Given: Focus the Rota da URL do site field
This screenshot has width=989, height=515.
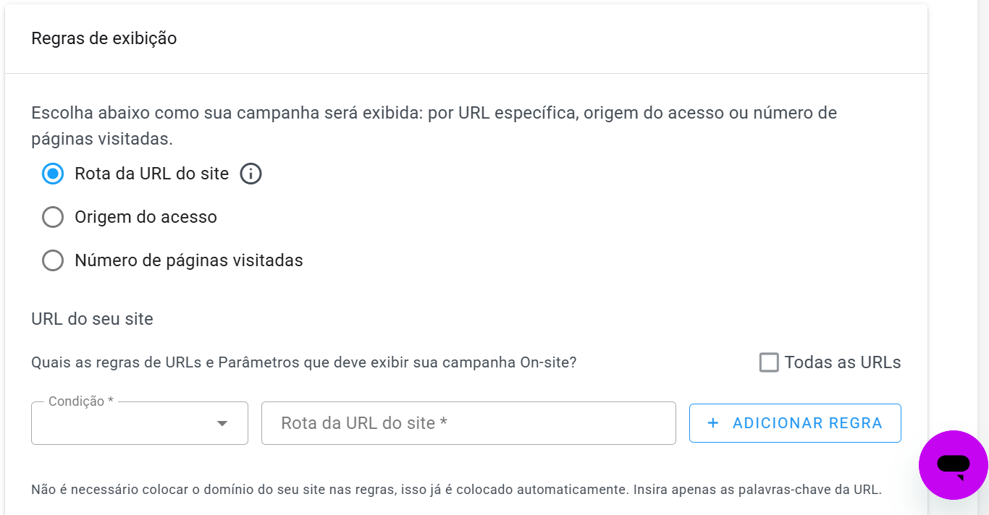Looking at the screenshot, I should (468, 423).
